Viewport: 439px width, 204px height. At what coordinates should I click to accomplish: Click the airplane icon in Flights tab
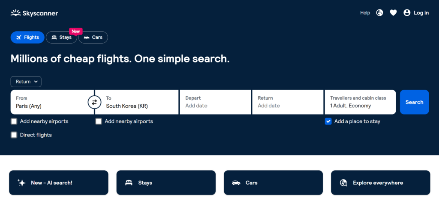19,38
